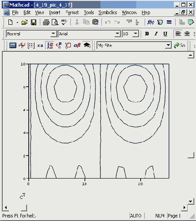Save the worksheet with the floppy icon

coord(34,22)
